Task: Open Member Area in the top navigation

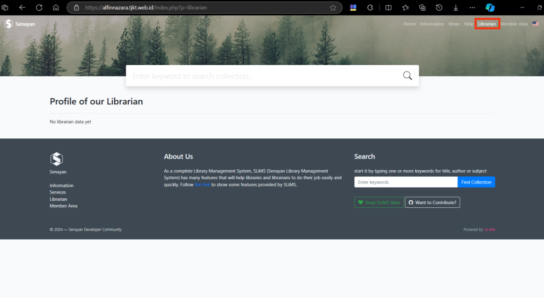Action: coord(514,24)
